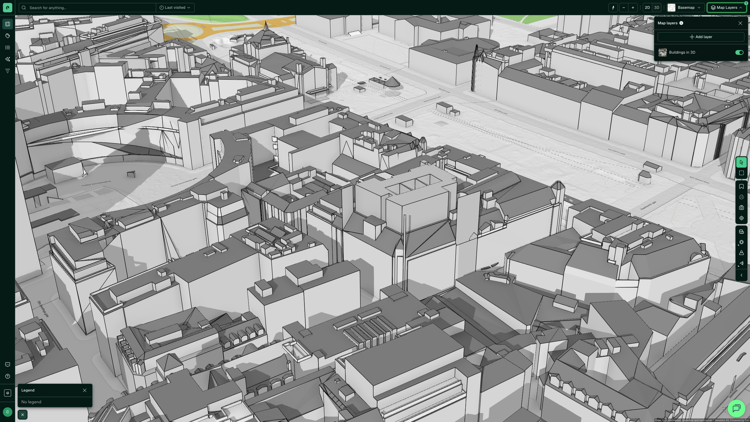This screenshot has height=422, width=750.
Task: Click the Map layers panel title
Action: pyautogui.click(x=667, y=23)
